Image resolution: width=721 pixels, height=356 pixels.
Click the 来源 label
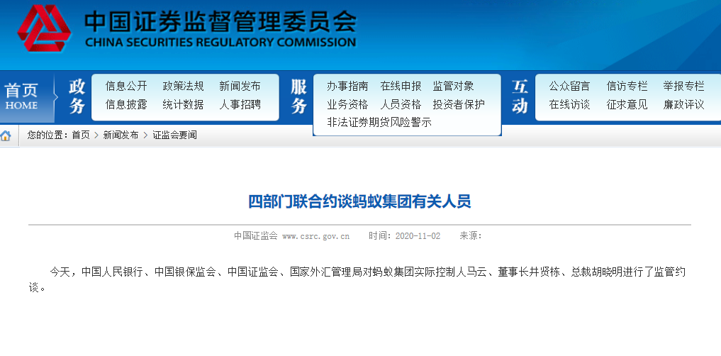[471, 236]
